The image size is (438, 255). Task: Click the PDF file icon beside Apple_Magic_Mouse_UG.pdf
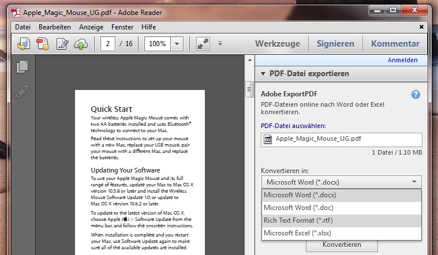click(x=268, y=139)
